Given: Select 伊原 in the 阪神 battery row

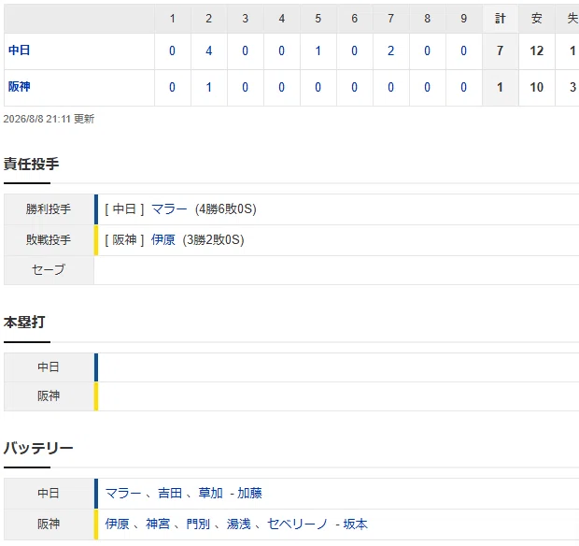Looking at the screenshot, I should (x=117, y=524).
